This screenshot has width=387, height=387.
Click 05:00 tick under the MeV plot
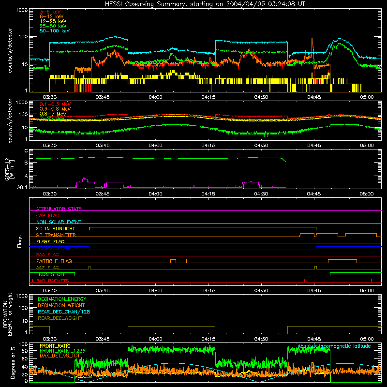tap(367, 146)
